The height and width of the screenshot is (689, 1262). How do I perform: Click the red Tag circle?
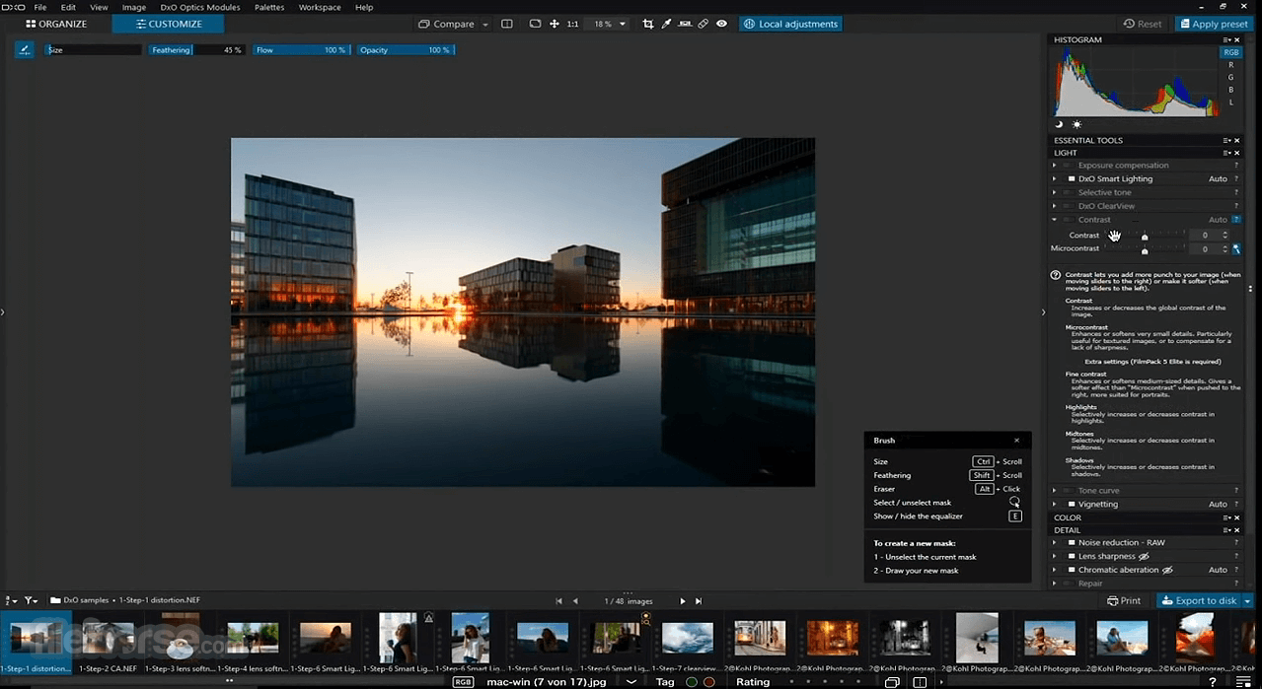pos(708,682)
